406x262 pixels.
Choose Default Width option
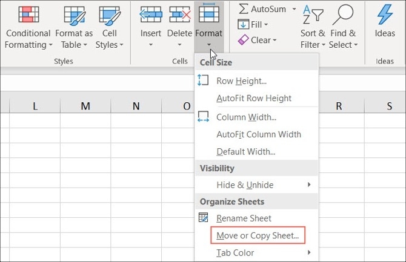245,152
